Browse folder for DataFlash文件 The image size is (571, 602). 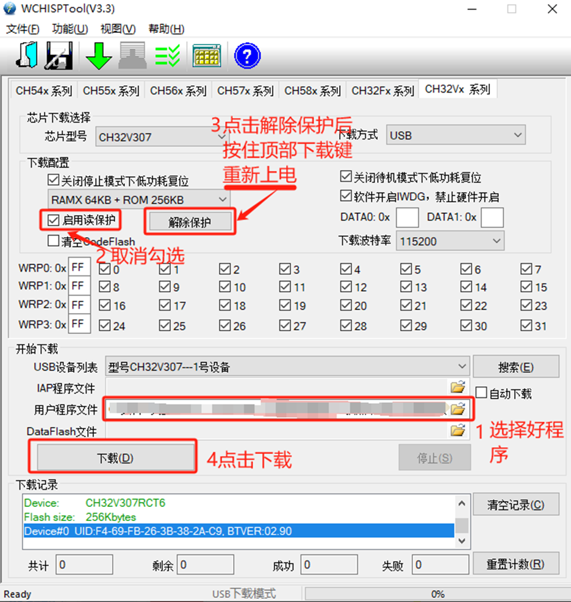(x=458, y=431)
